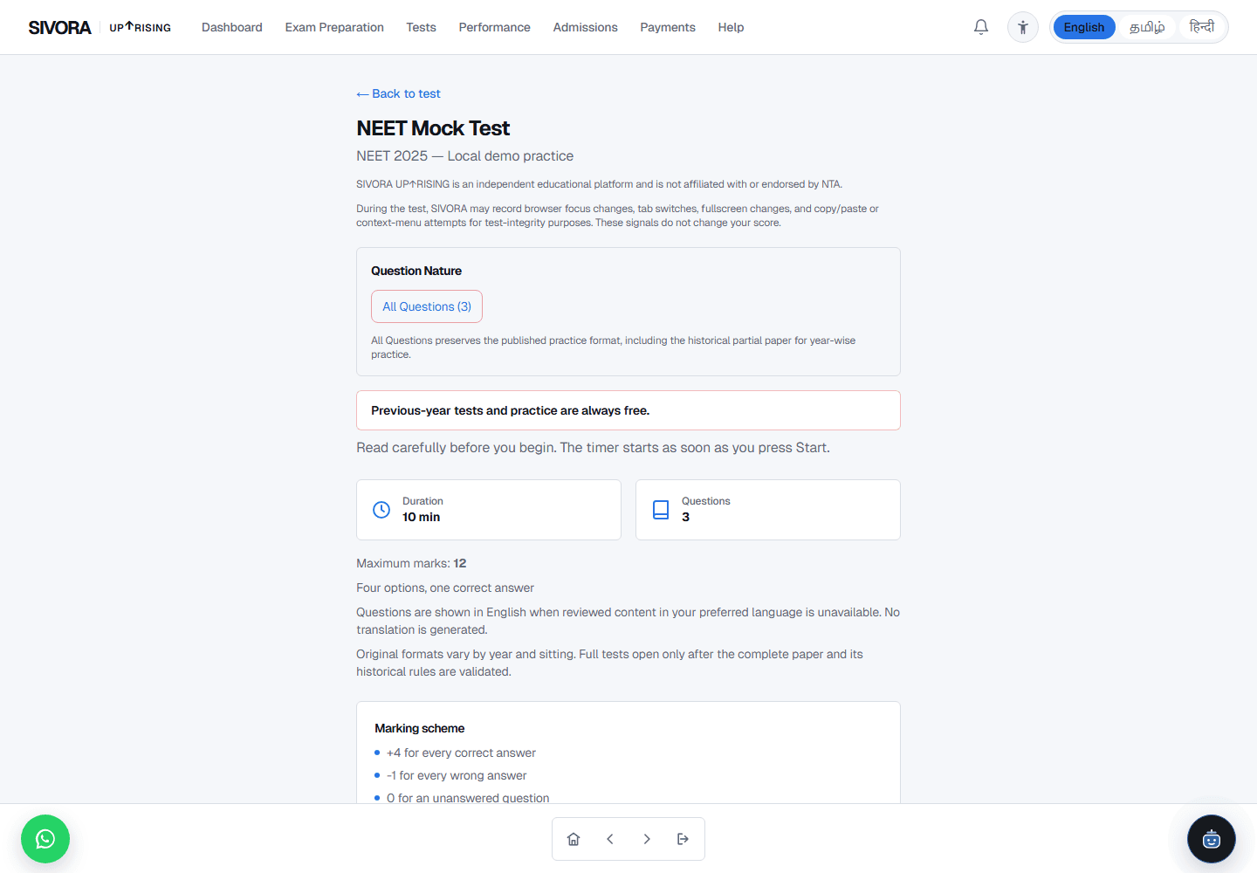Go to the Tests section

(421, 27)
